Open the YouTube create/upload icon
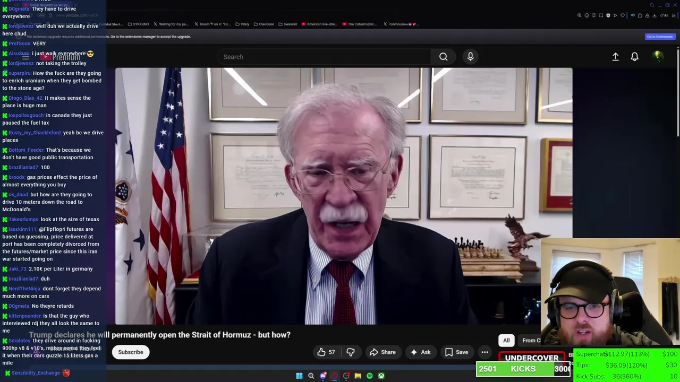 [615, 57]
